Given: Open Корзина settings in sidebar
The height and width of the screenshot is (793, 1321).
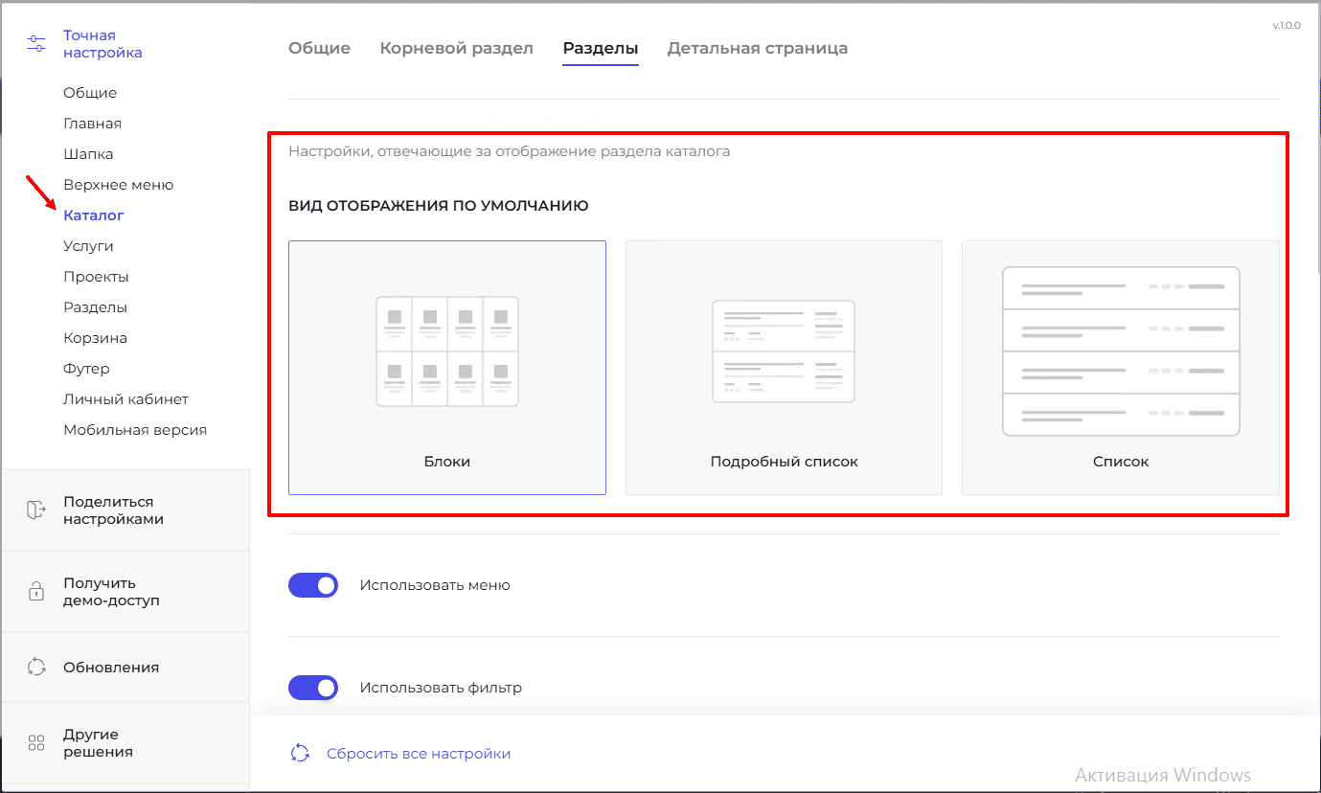Looking at the screenshot, I should pos(95,338).
